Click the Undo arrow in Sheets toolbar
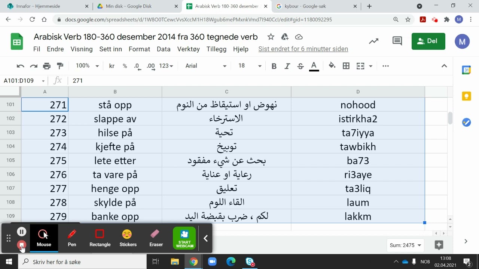Viewport: 479px width, 269px height. 20,66
